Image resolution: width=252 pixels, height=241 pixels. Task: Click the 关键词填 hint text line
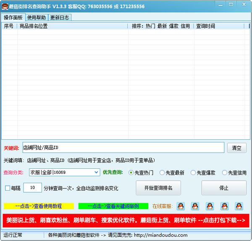79,160
